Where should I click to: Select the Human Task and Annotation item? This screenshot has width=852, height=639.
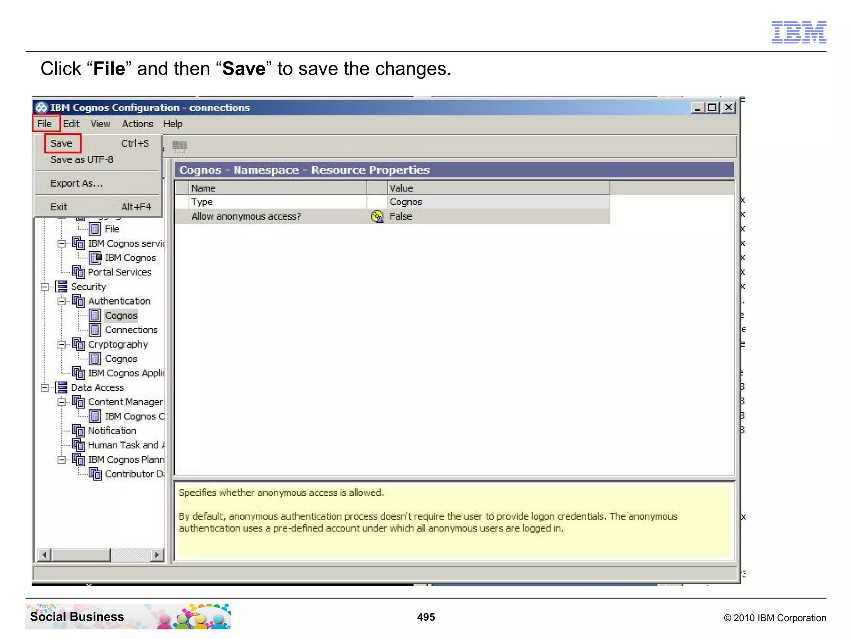click(126, 445)
